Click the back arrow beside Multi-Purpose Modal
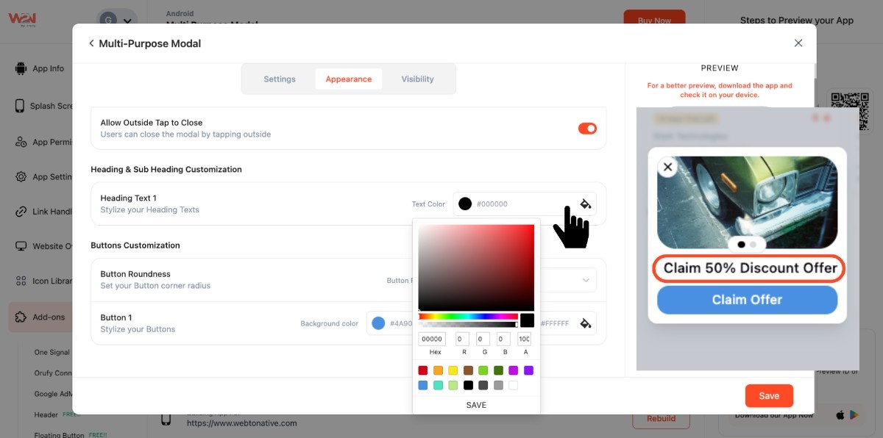 point(91,43)
